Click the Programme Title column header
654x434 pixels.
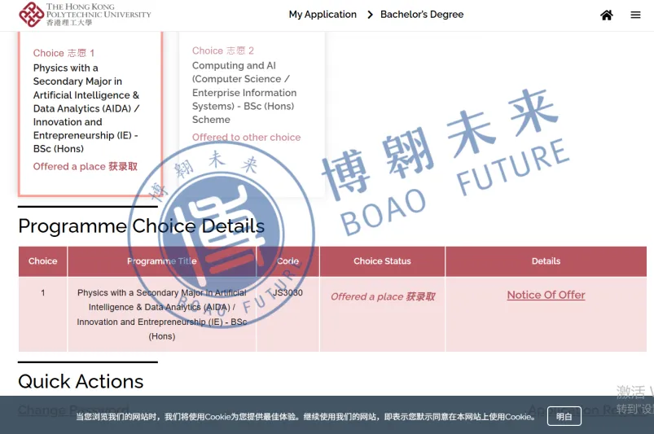coord(162,261)
